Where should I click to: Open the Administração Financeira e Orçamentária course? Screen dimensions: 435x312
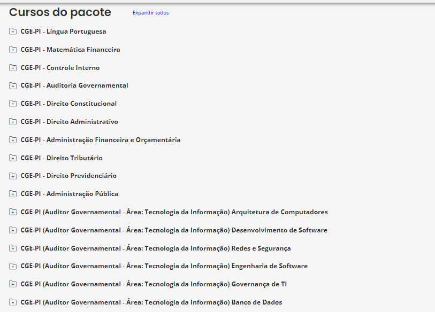pos(101,140)
